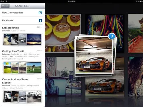Start a New Conversation

22,13
